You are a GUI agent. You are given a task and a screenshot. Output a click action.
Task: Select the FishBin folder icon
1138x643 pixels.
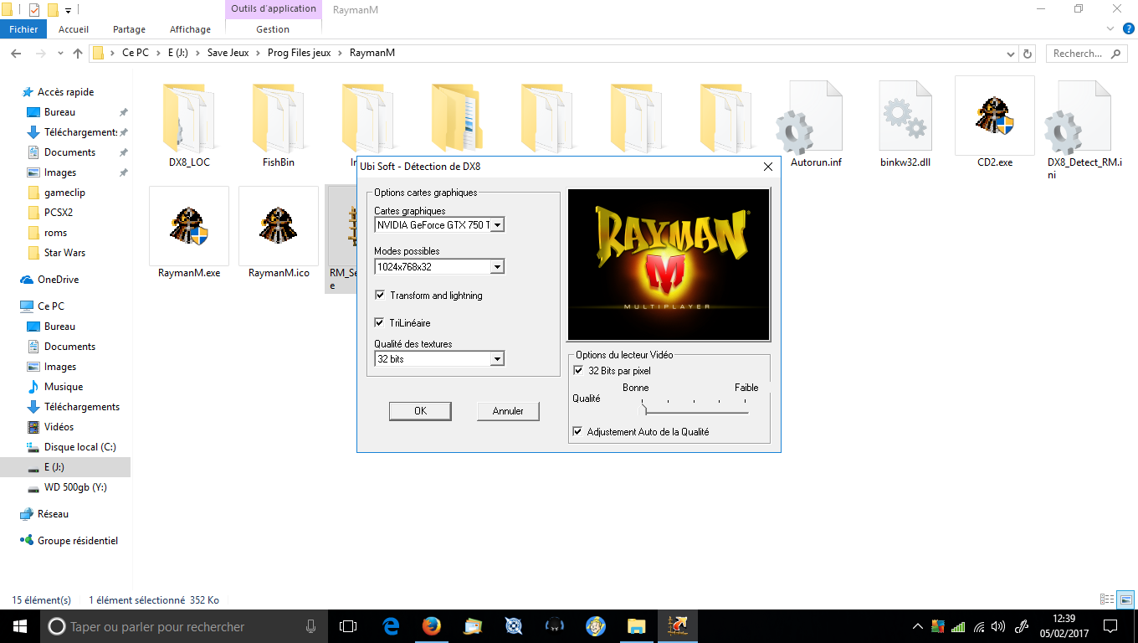(x=278, y=116)
